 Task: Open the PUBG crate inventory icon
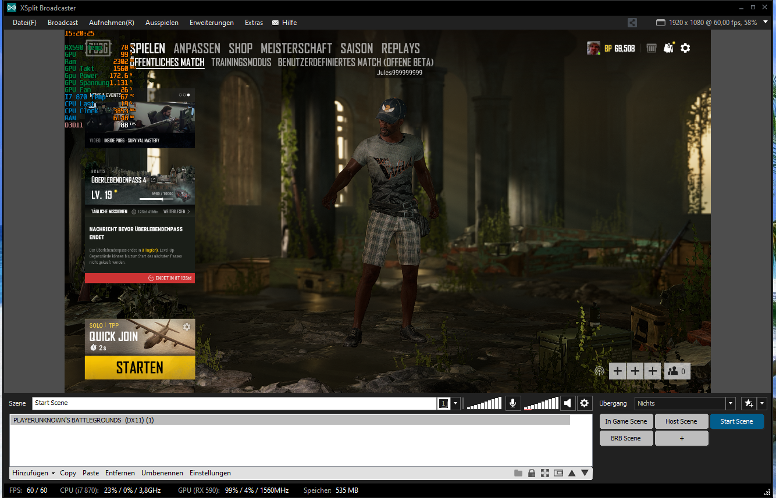652,48
